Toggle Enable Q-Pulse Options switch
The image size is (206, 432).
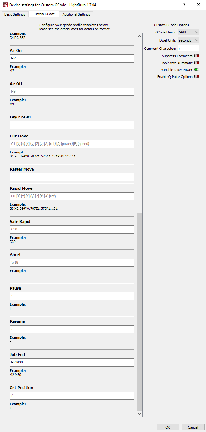[x=197, y=77]
